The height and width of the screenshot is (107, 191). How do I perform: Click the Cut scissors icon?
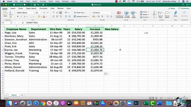click(x=10, y=12)
